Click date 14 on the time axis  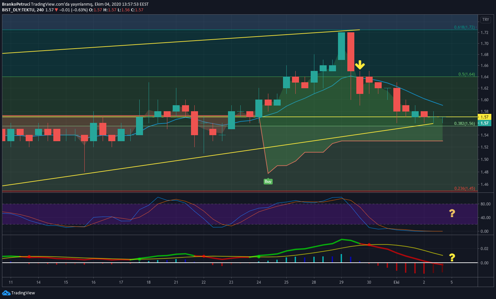tap(38, 282)
